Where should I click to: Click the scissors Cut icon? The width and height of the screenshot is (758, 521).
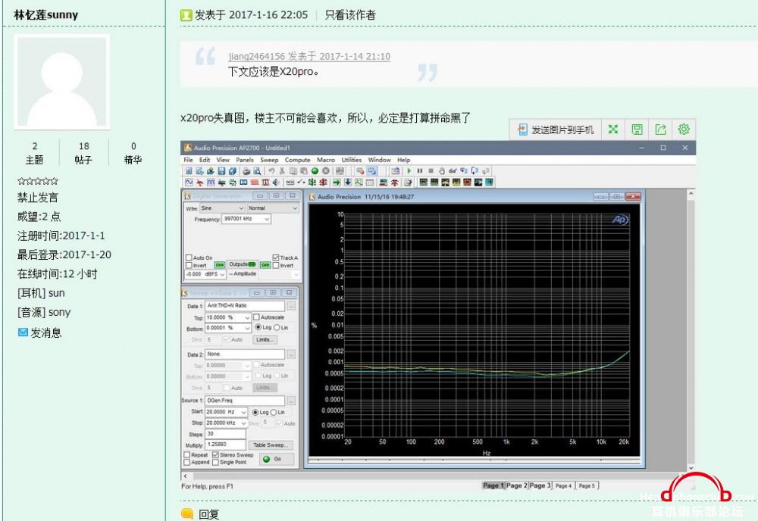coord(282,171)
